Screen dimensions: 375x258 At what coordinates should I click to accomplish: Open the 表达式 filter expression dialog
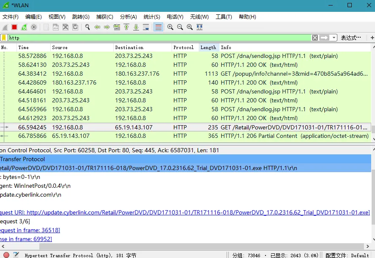pos(351,38)
